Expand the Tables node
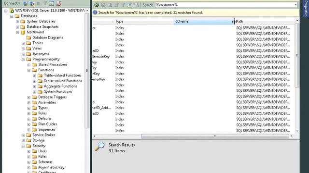 coord(23,43)
